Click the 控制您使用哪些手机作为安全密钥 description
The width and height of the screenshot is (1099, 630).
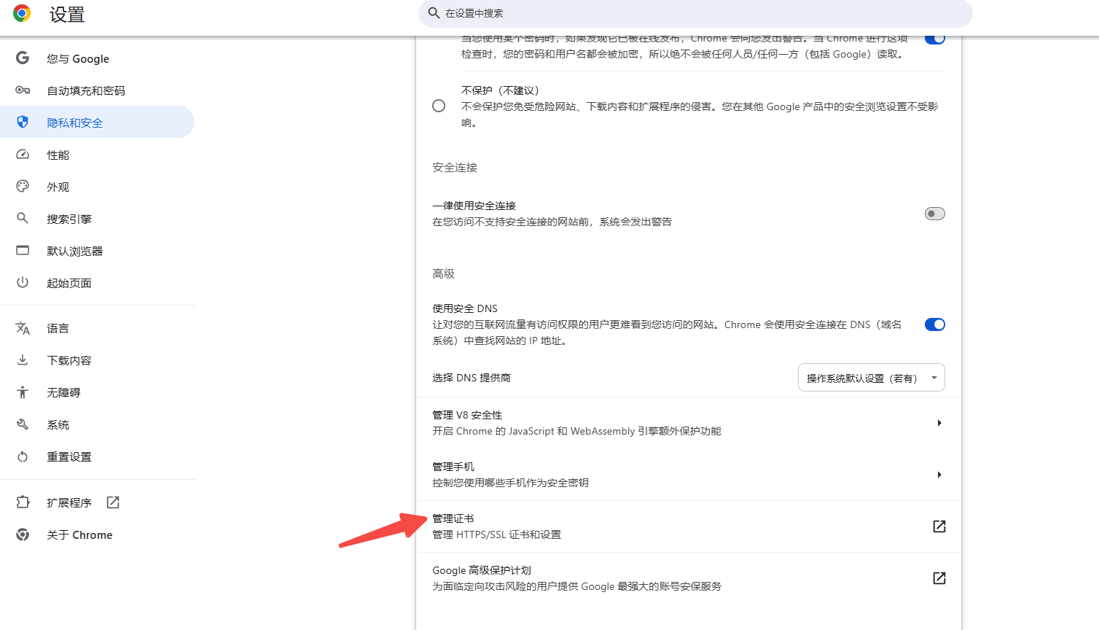click(x=510, y=483)
